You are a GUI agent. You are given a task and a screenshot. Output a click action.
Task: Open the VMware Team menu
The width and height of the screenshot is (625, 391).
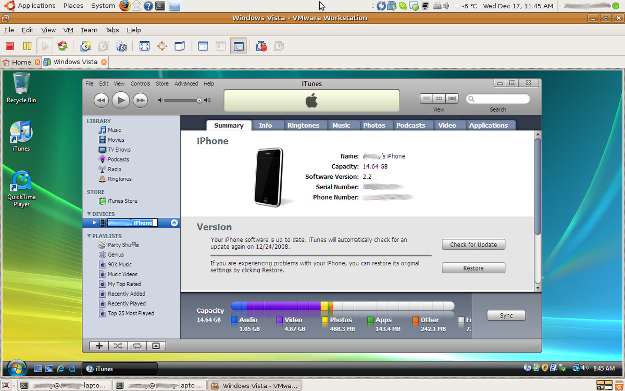(89, 30)
